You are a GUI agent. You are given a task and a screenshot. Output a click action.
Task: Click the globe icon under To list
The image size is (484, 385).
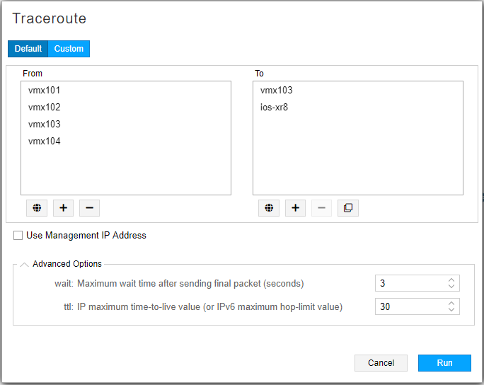coord(269,208)
